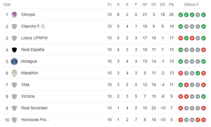The height and width of the screenshot is (127, 211).
Task: Open the Victoria team link
Action: [x=28, y=96]
